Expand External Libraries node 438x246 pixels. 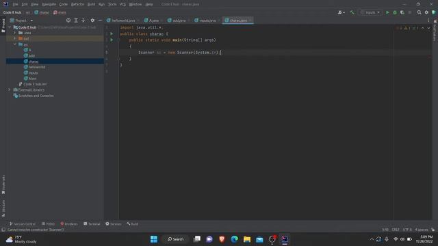pyautogui.click(x=10, y=90)
